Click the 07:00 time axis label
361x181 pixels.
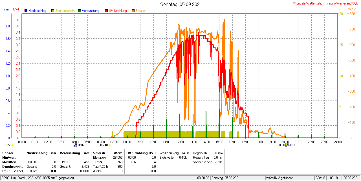point(114,142)
